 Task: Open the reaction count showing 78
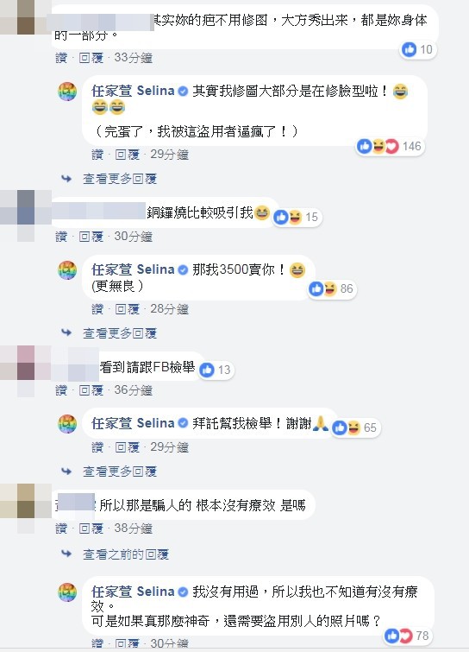pos(408,635)
